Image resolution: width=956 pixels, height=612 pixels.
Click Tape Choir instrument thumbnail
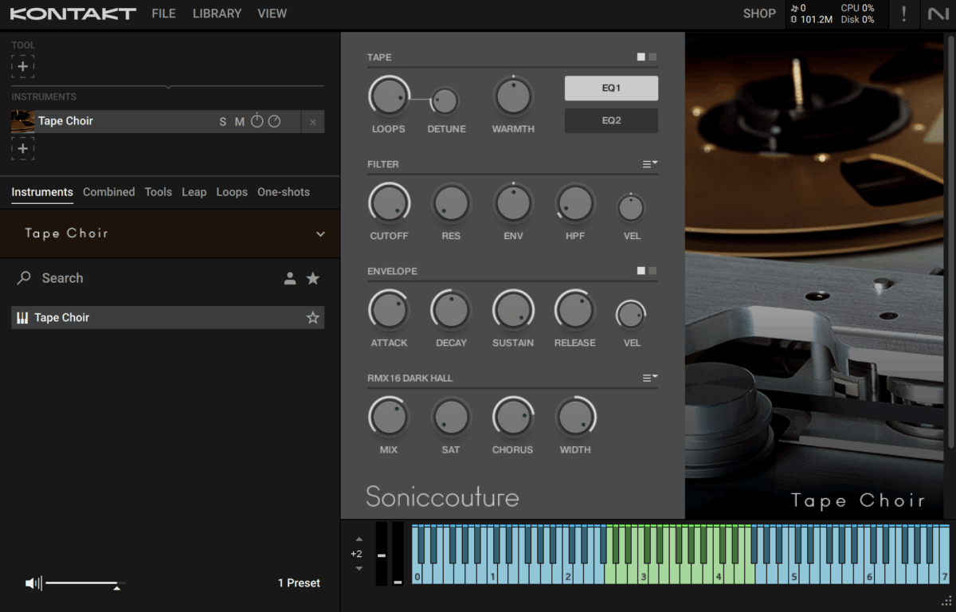(22, 121)
